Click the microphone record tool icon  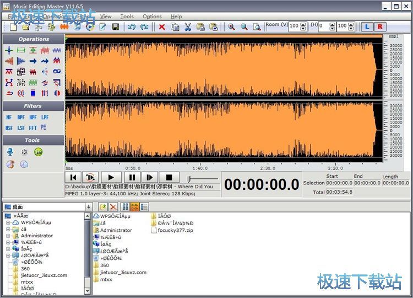(9, 152)
